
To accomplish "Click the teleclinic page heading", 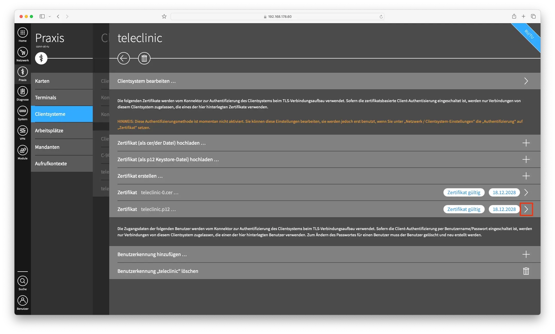I will pyautogui.click(x=140, y=38).
